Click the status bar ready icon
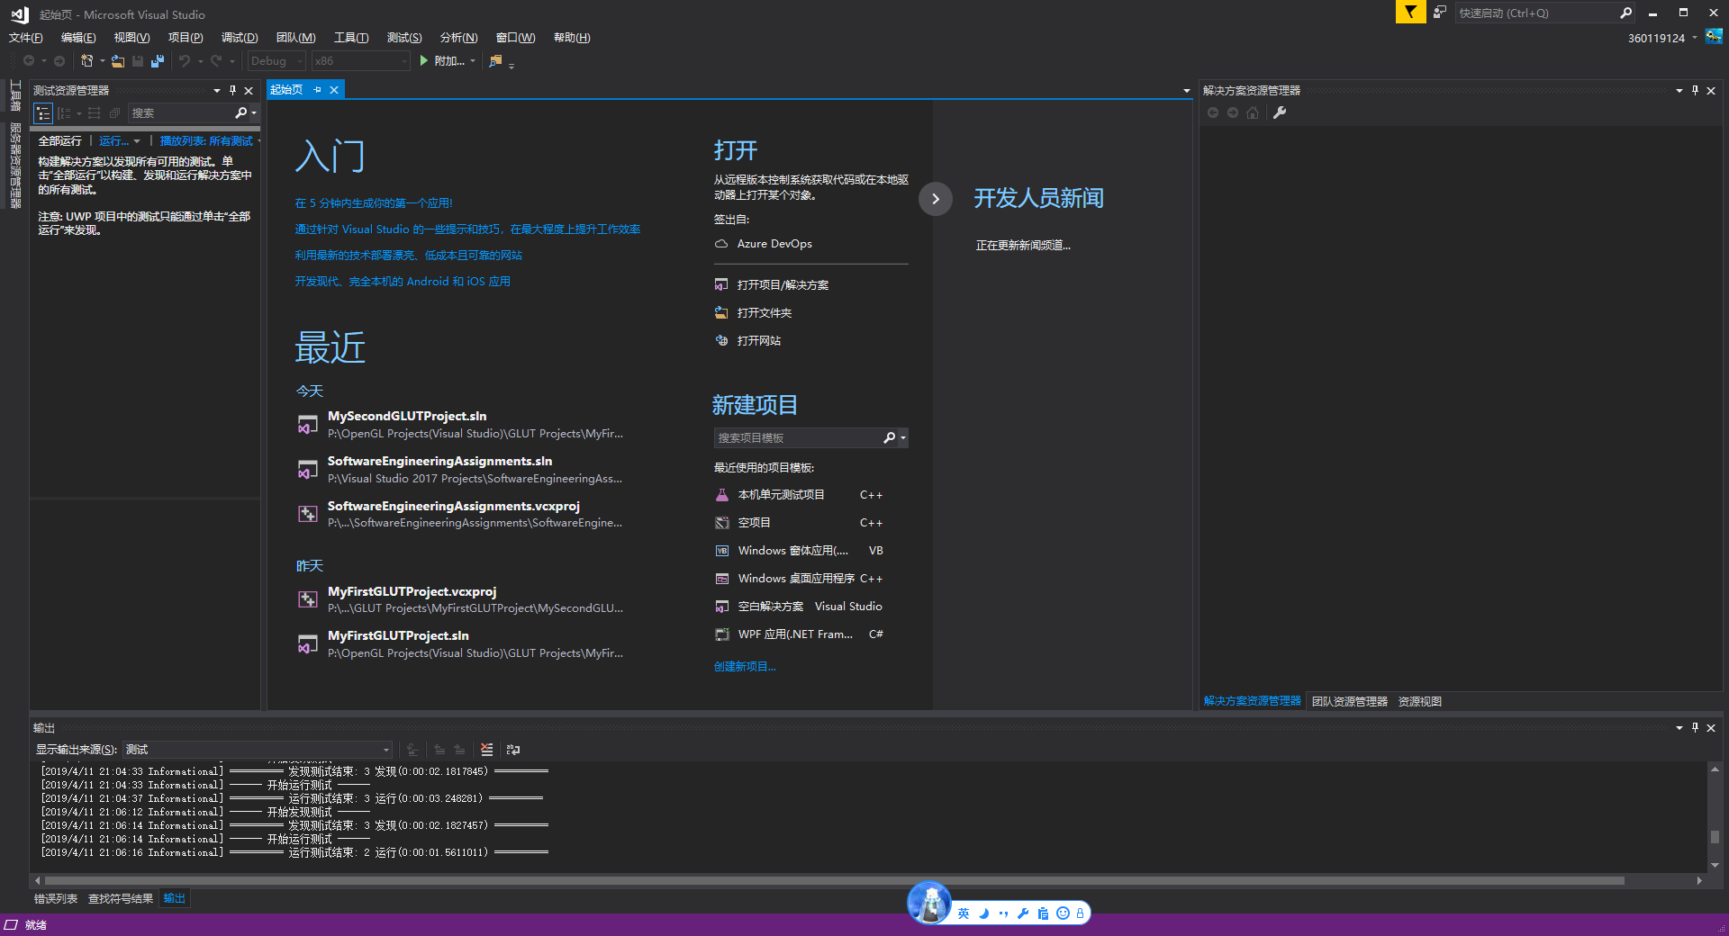Image resolution: width=1729 pixels, height=936 pixels. point(11,924)
